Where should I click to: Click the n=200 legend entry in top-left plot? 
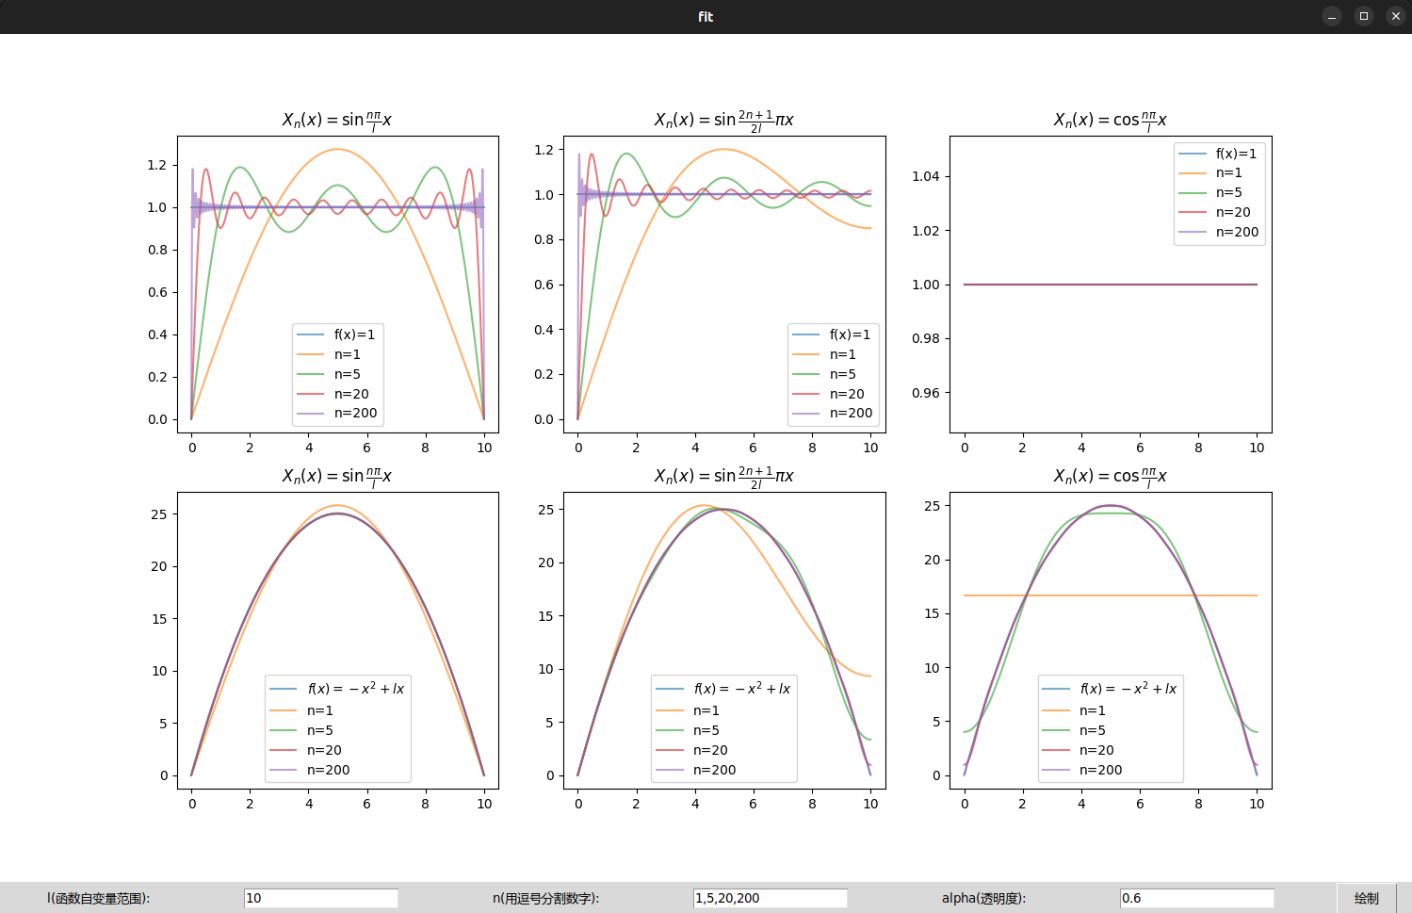337,413
